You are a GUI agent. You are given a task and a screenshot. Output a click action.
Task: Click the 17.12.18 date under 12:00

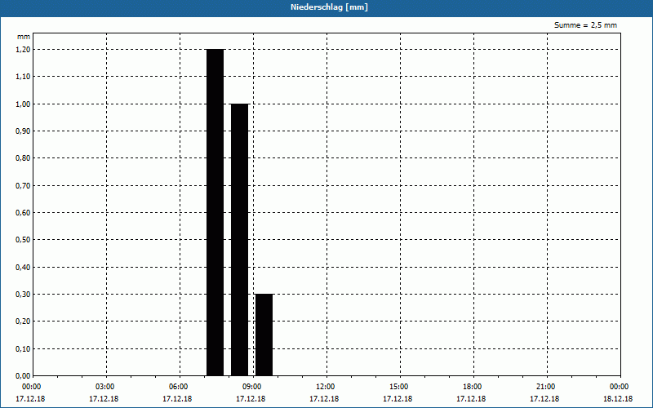[x=324, y=399]
